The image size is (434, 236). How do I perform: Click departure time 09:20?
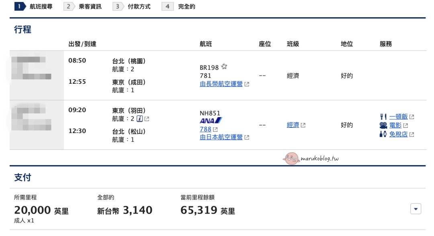77,110
